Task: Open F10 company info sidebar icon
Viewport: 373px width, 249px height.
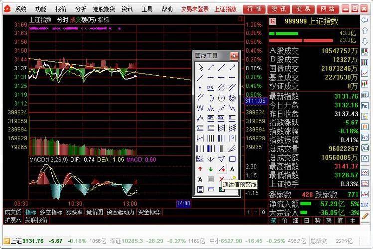Action: pos(365,106)
